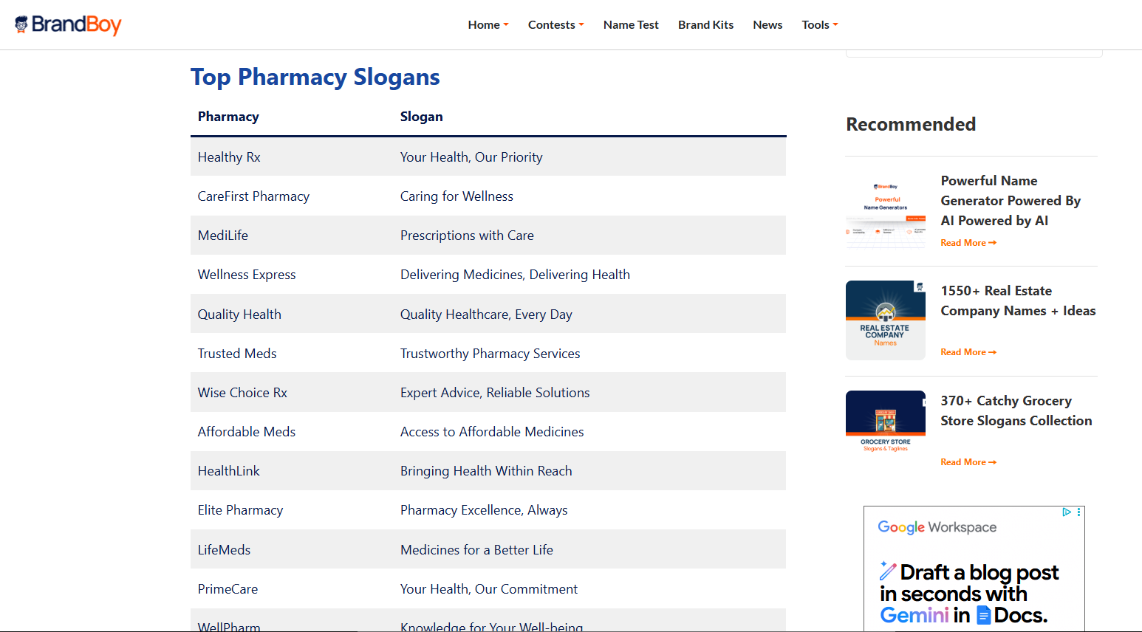Click the Slogan column header

[422, 117]
